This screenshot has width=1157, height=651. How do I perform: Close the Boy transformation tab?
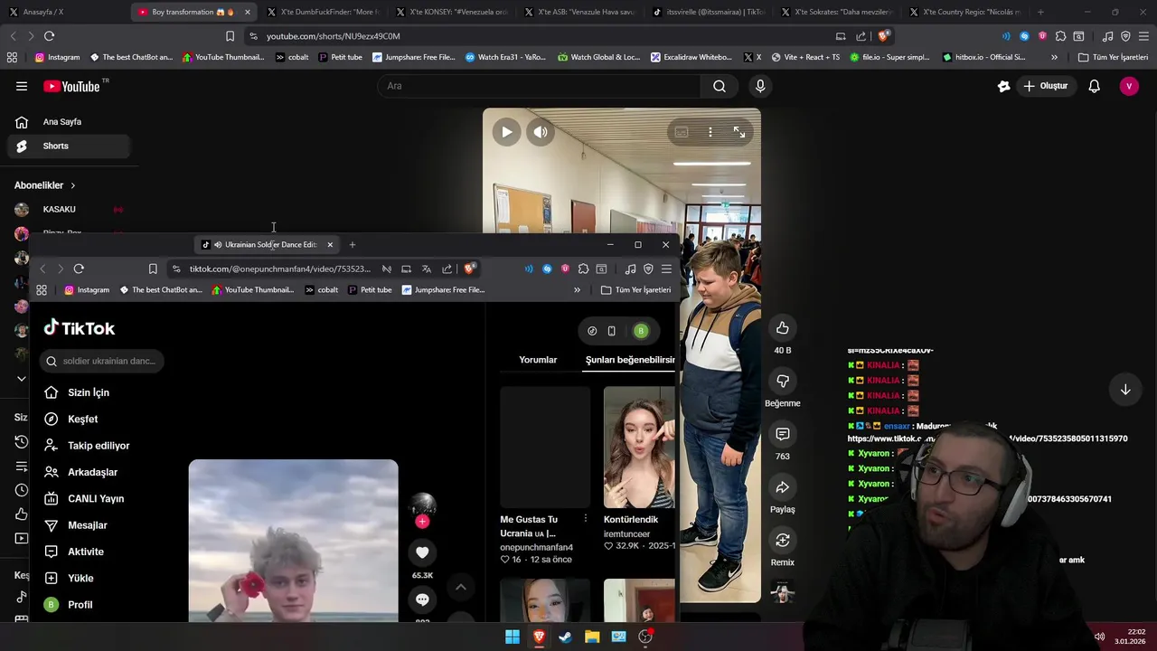[x=248, y=12]
